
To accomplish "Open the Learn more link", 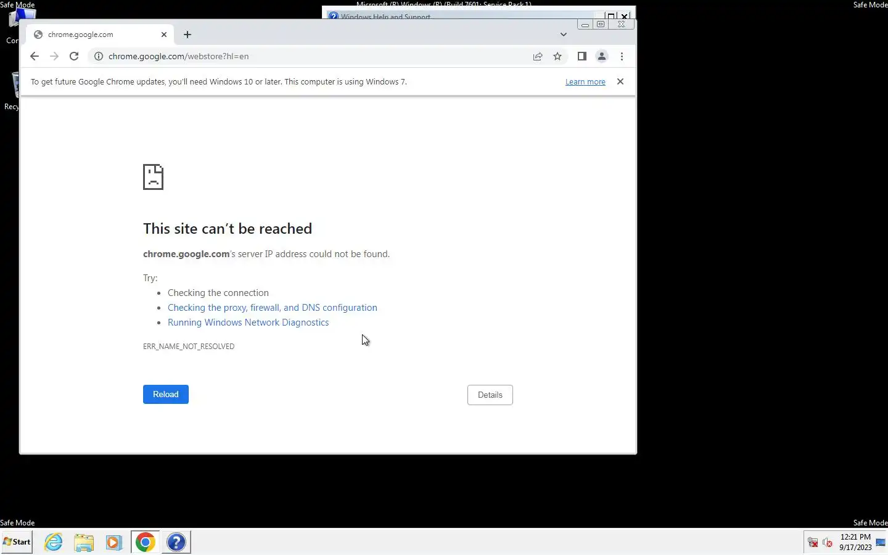I will point(585,81).
